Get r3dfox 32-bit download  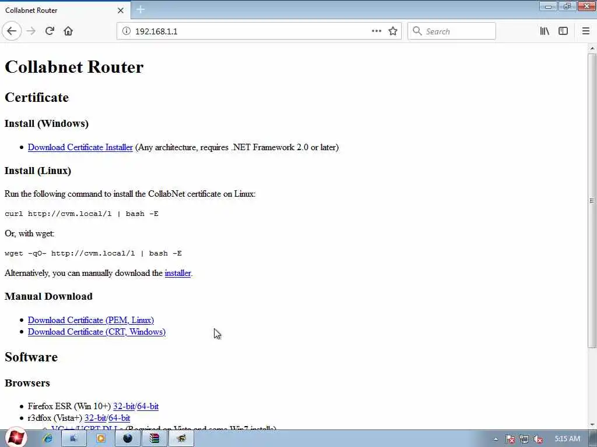95,418
